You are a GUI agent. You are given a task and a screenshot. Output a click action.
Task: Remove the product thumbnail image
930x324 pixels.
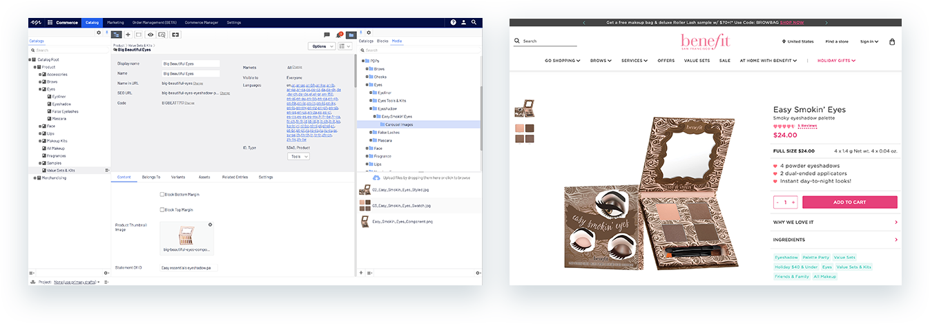tap(210, 225)
